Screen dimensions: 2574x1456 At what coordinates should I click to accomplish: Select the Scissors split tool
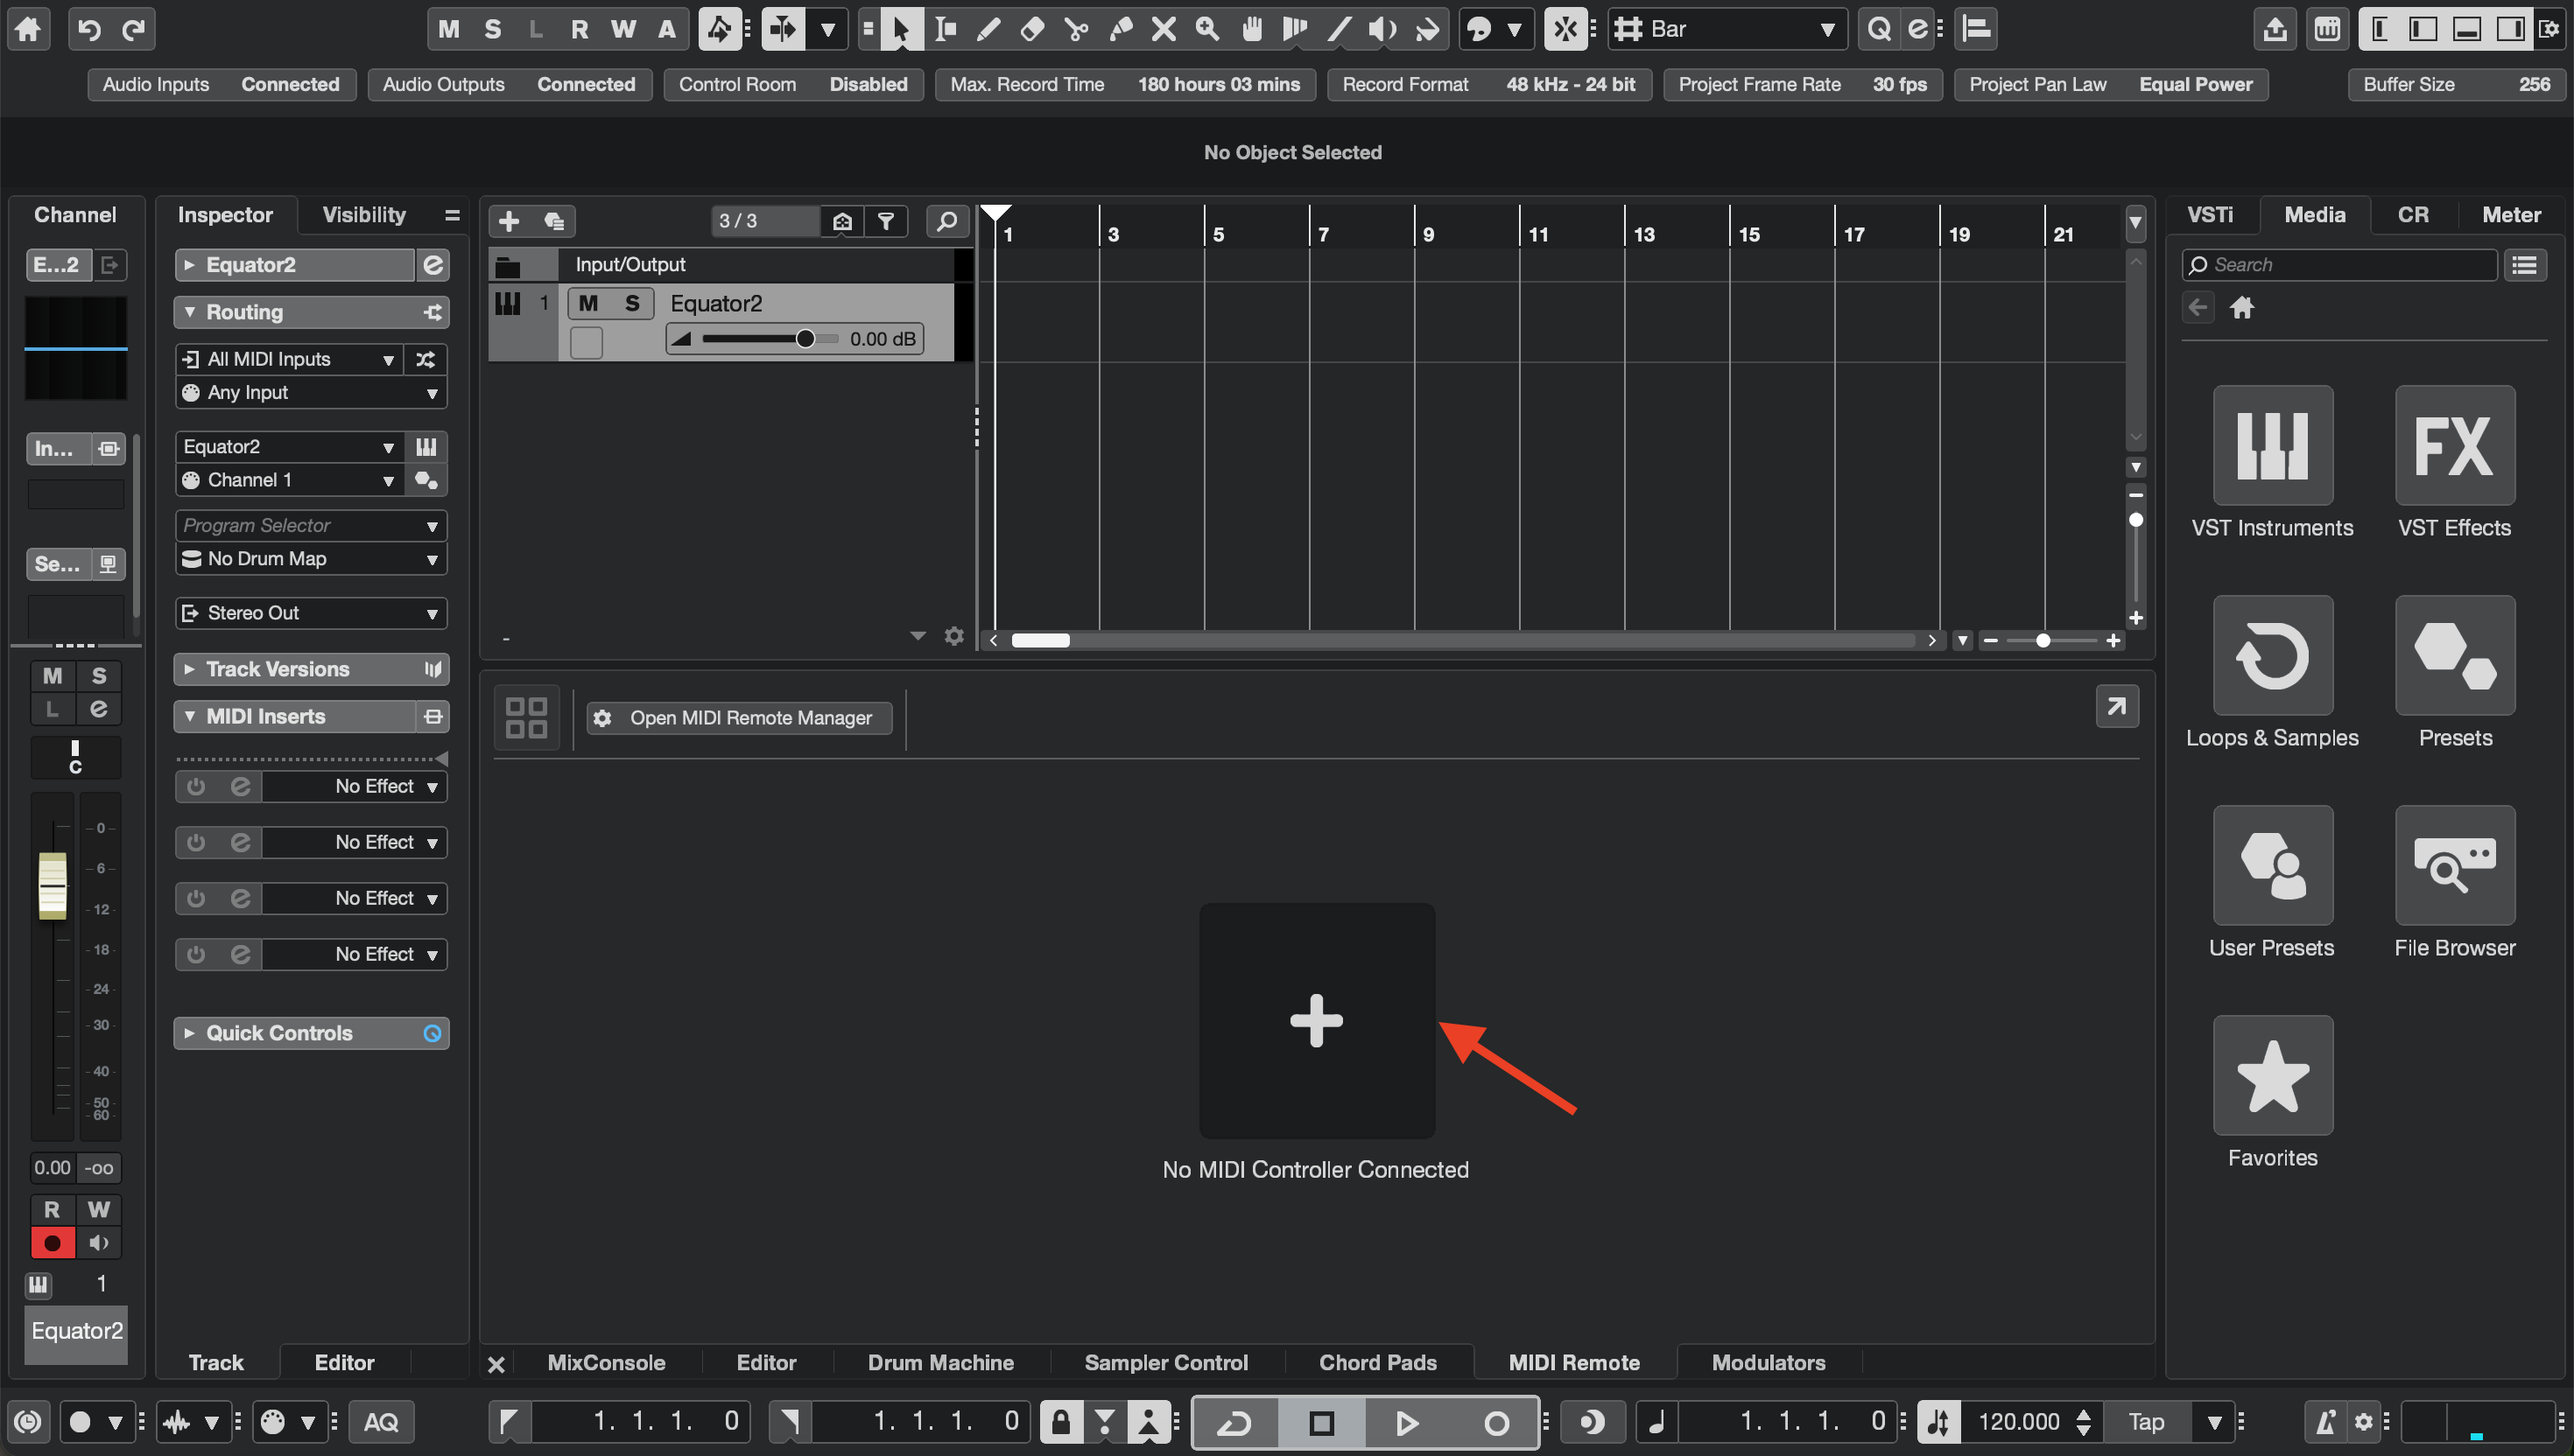(x=1076, y=29)
